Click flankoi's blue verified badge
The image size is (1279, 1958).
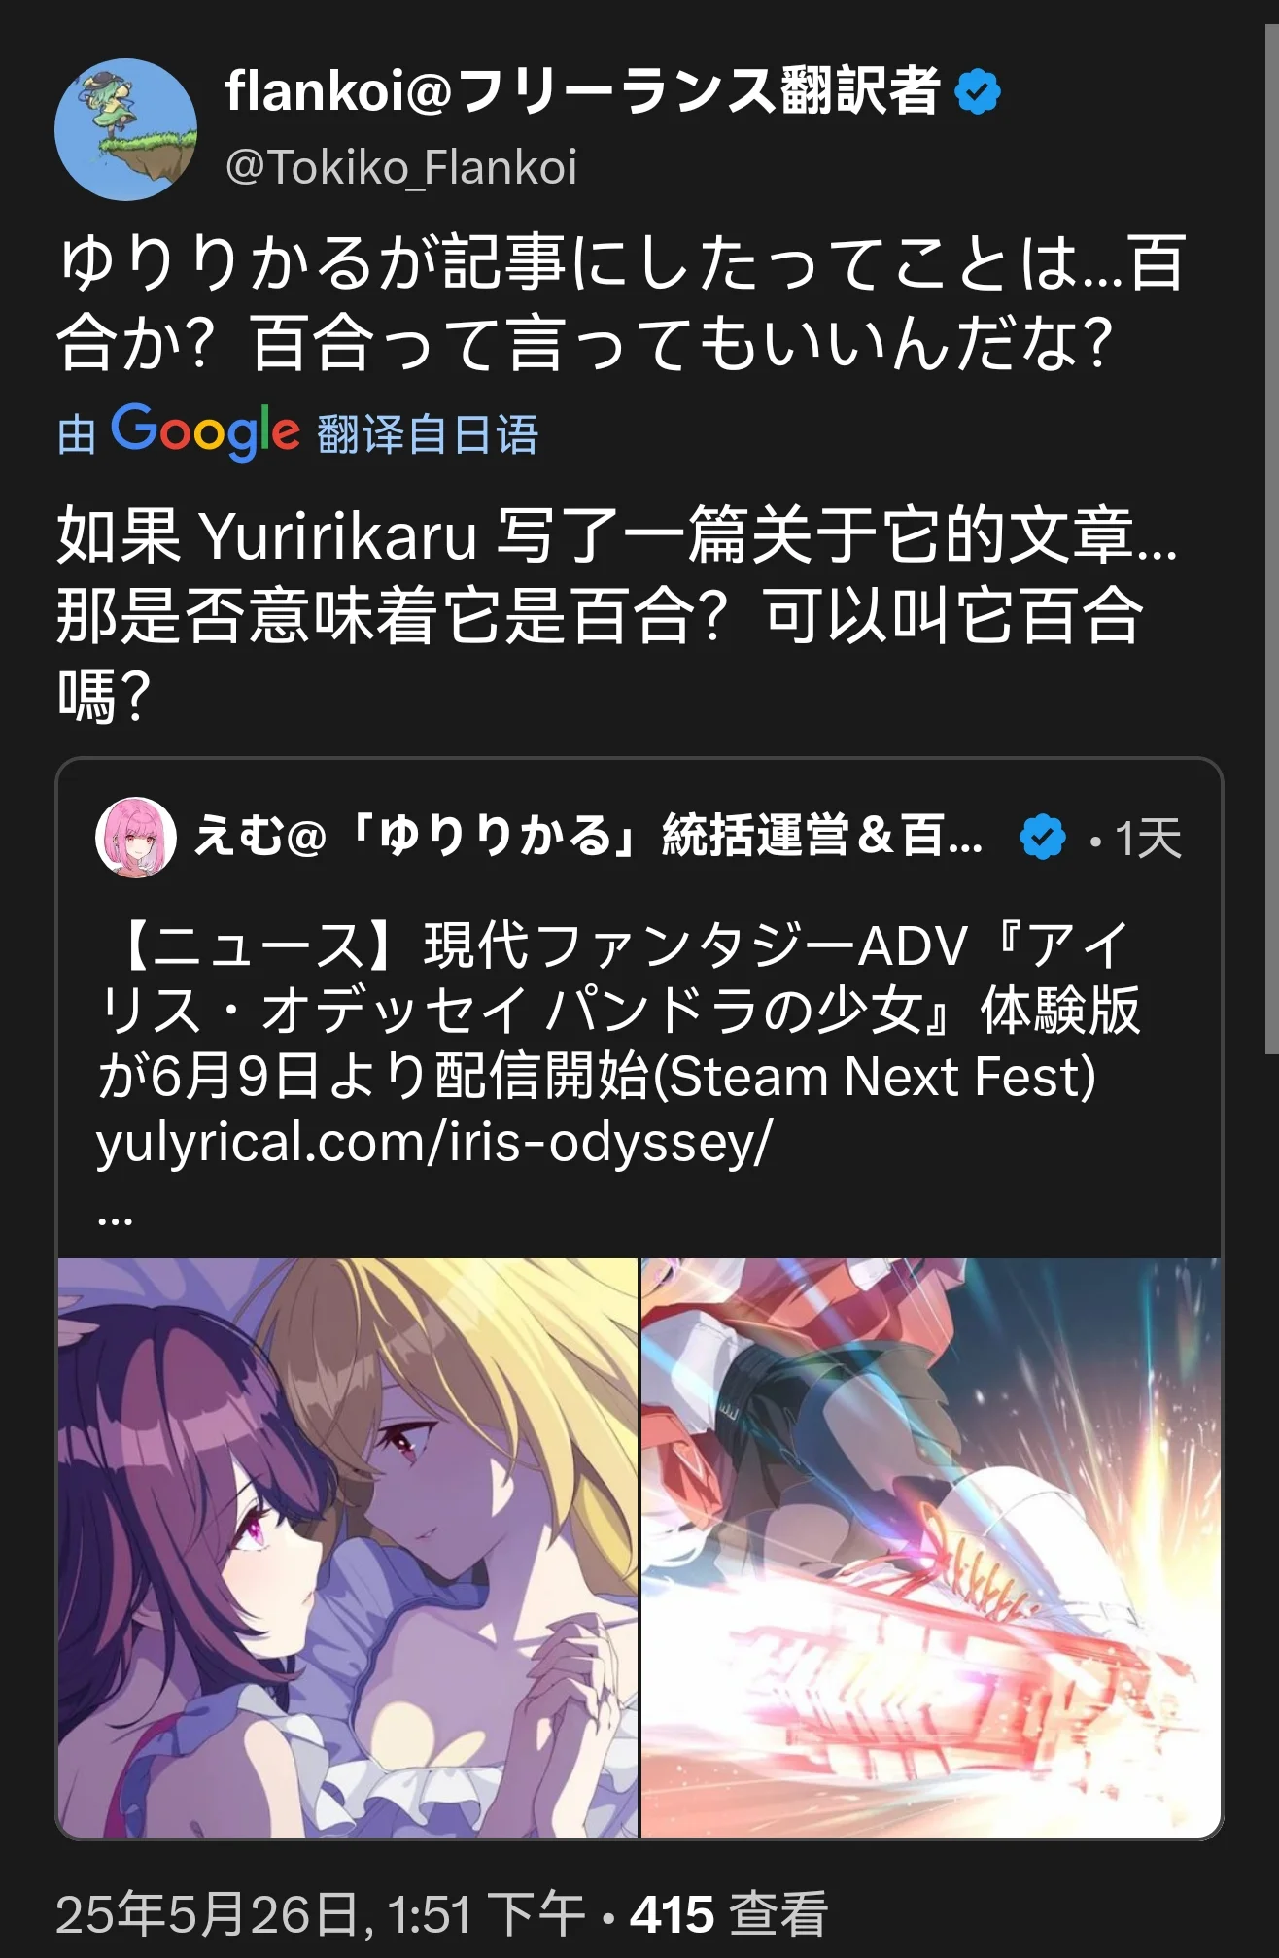pos(977,91)
